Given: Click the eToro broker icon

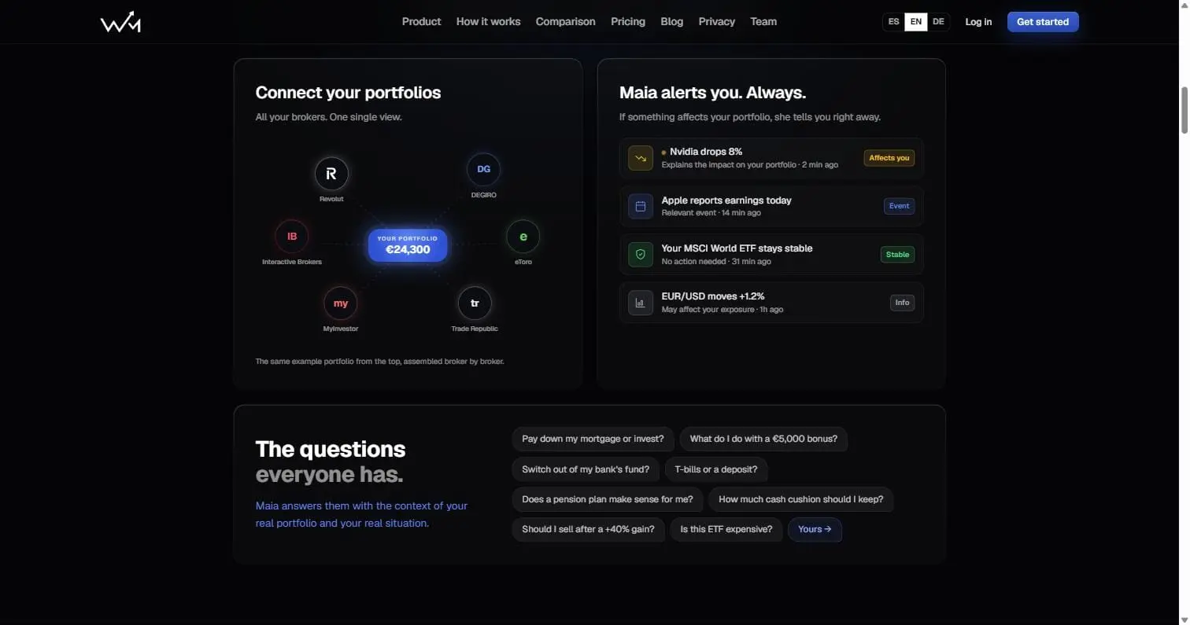Looking at the screenshot, I should (523, 236).
